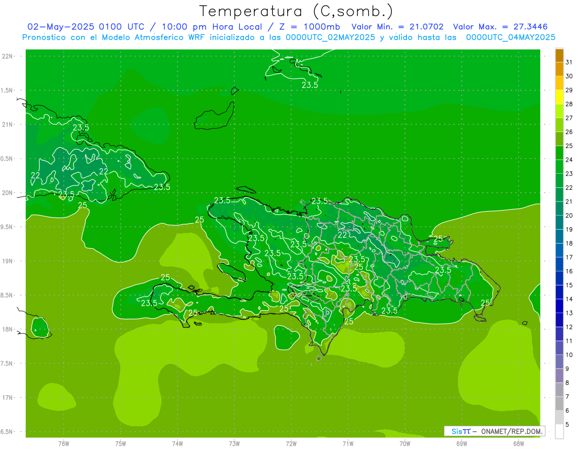Click the "0000UTC_04MAY2025" valid-until time text
582x450 pixels.
point(511,37)
